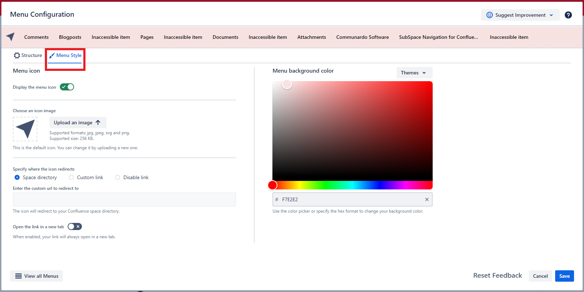Select the Custom link radio option

coord(71,177)
